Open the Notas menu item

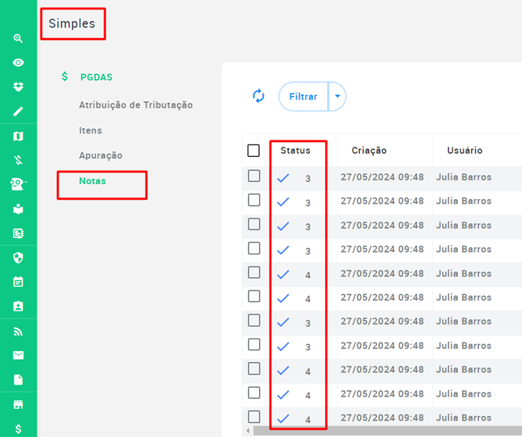(92, 181)
